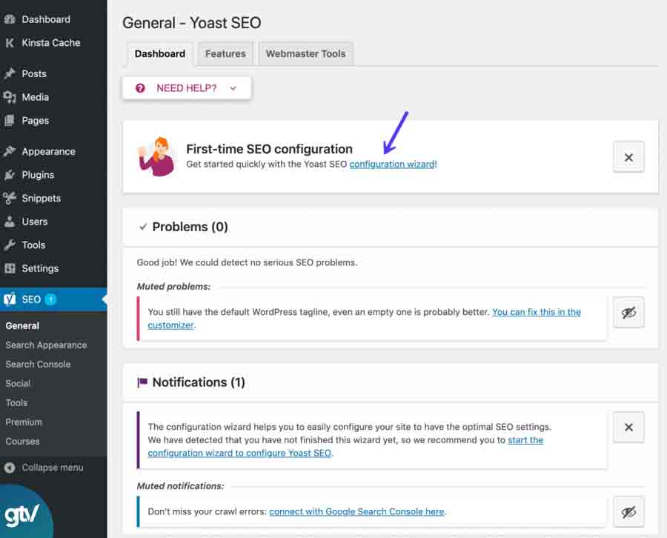Dismiss the First-time SEO configuration notice
667x538 pixels.
(628, 156)
